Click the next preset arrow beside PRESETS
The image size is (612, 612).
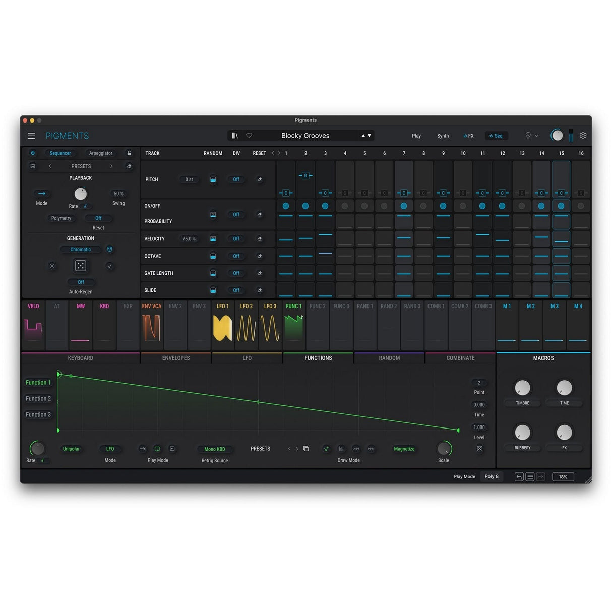pyautogui.click(x=111, y=166)
